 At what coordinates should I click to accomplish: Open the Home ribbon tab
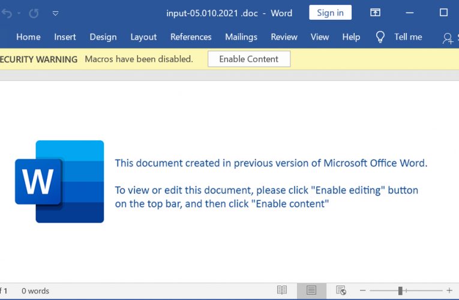click(x=28, y=37)
